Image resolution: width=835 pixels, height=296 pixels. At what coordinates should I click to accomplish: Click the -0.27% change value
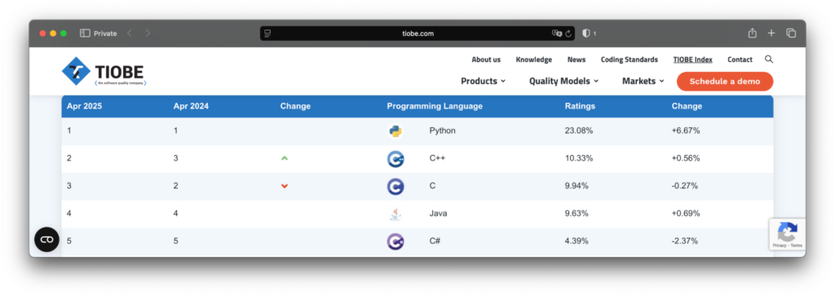[685, 186]
